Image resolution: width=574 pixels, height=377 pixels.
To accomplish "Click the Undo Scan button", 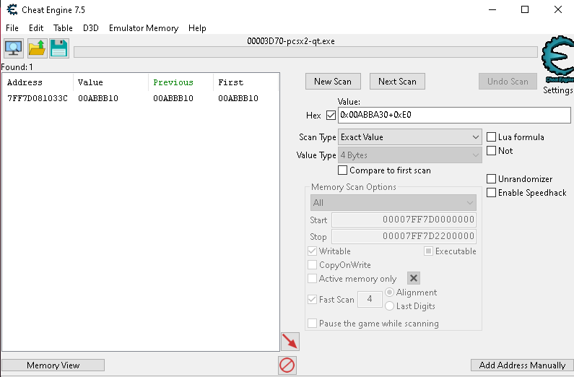I will (508, 82).
